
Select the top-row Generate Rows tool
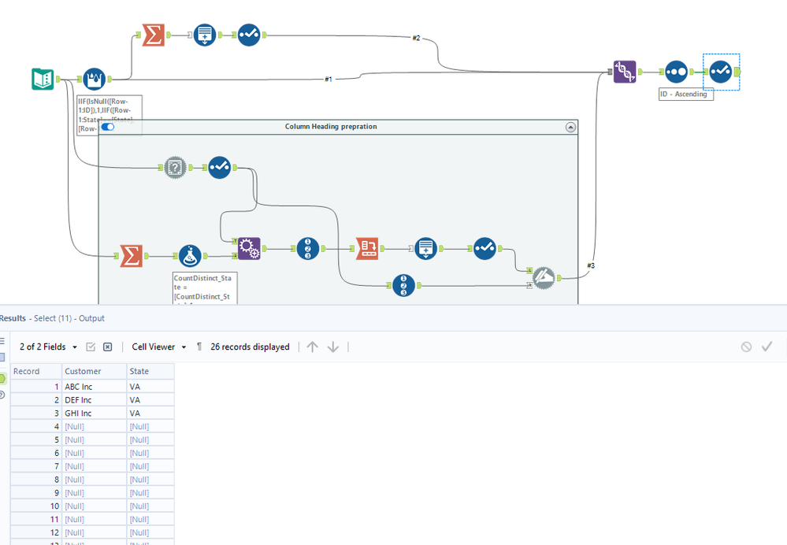tap(205, 35)
